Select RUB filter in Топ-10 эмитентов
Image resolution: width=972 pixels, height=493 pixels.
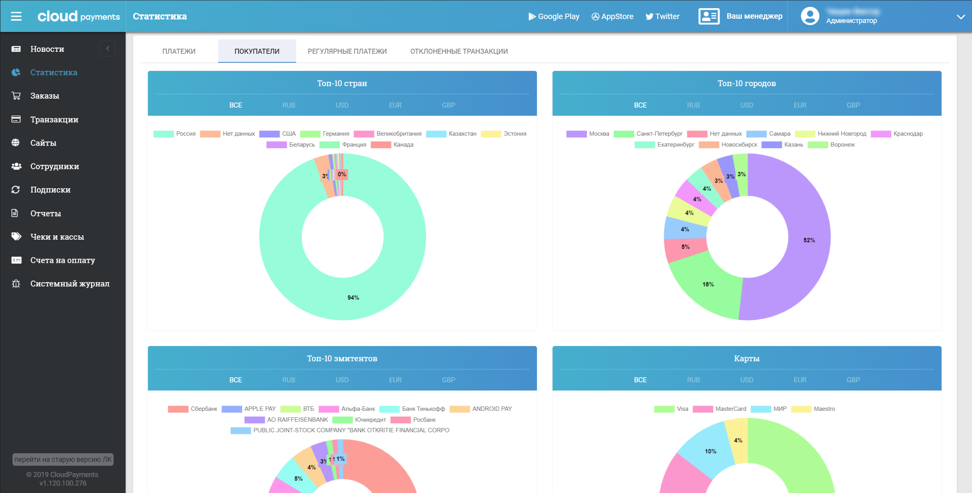(289, 380)
